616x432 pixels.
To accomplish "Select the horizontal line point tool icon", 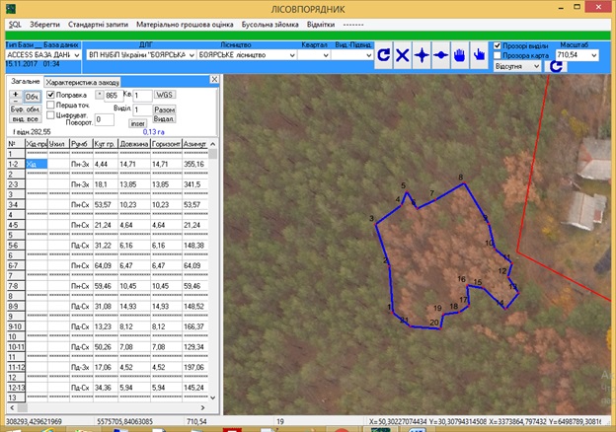I will tap(440, 55).
